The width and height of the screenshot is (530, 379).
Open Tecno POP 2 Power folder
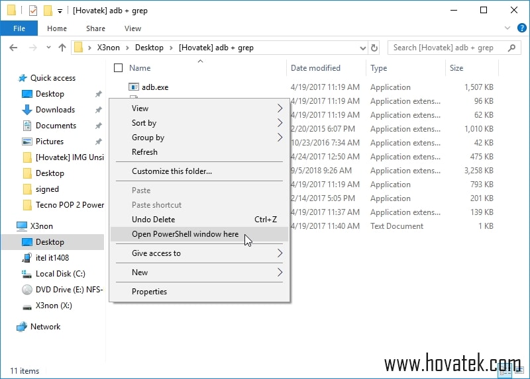pyautogui.click(x=70, y=205)
